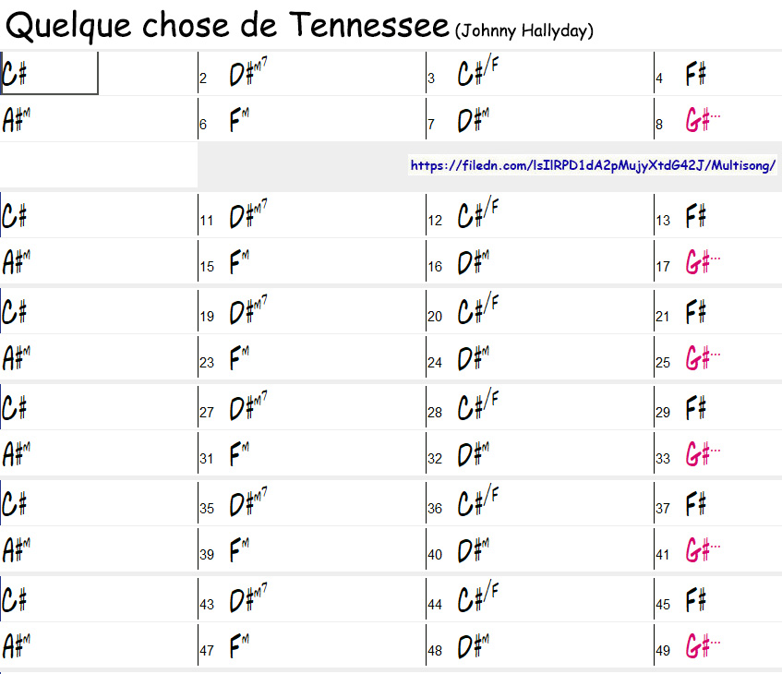Screen dimensions: 782x674
Task: Select the C#/F chord in measure 3
Action: [477, 74]
